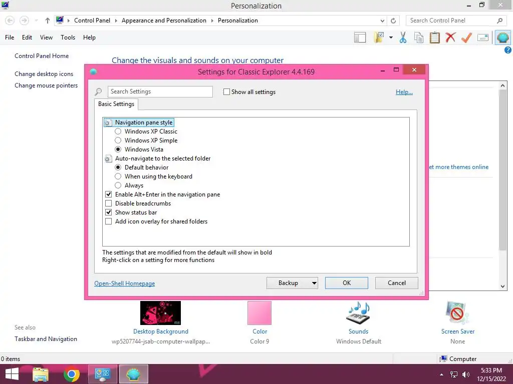Click Cancel in Classic Explorer settings

point(397,283)
